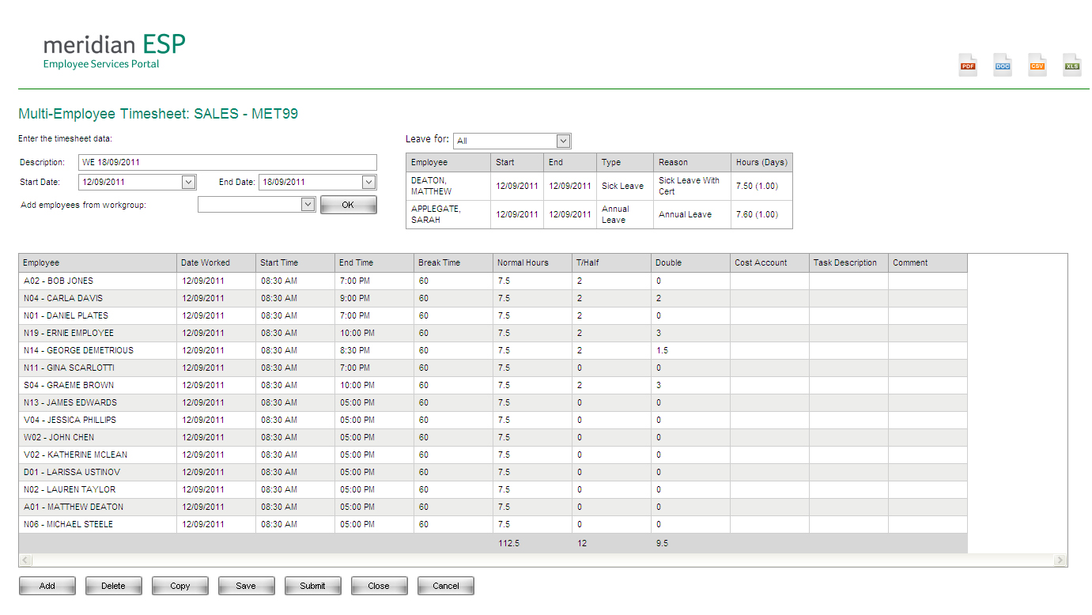
Task: Export timesheet as DOC file
Action: coord(1003,66)
